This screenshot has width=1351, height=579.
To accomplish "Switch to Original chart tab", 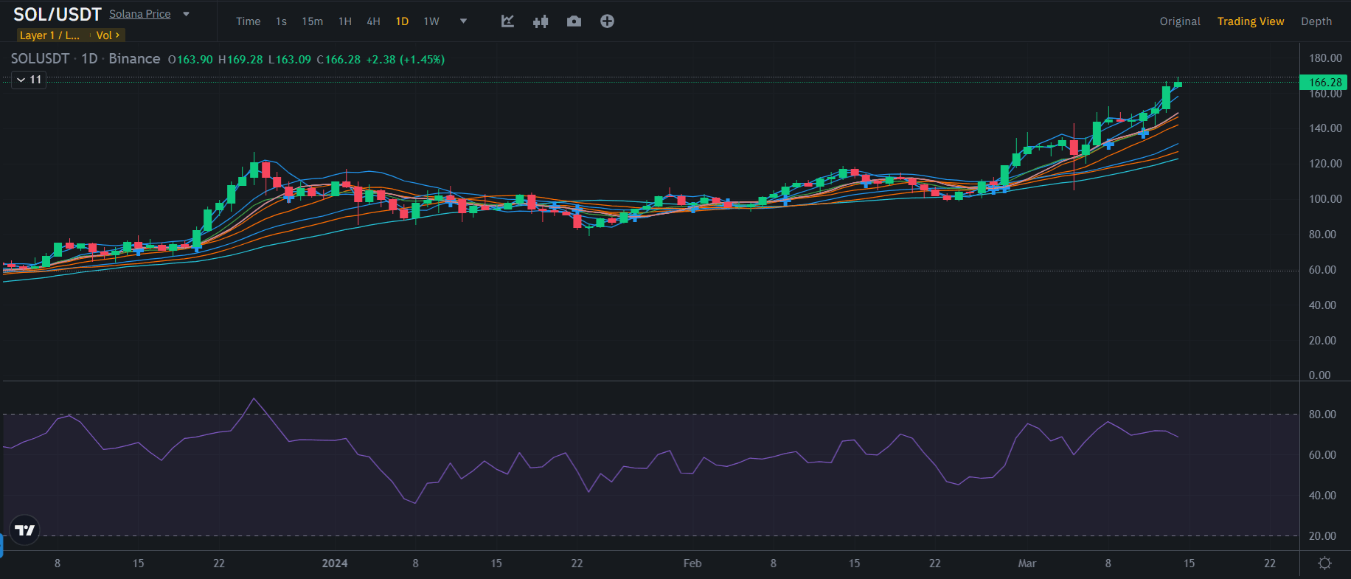I will click(1180, 21).
